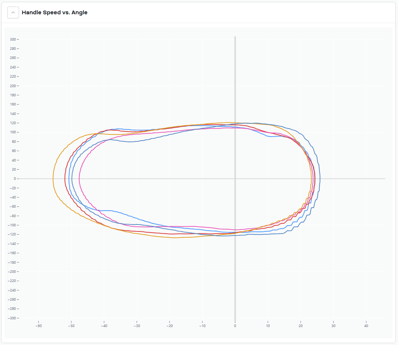398x345 pixels.
Task: Click the 300 label on the y-axis
Action: coord(12,39)
